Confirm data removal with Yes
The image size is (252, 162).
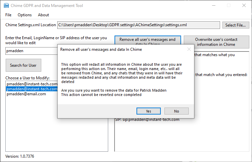[x=148, y=111]
